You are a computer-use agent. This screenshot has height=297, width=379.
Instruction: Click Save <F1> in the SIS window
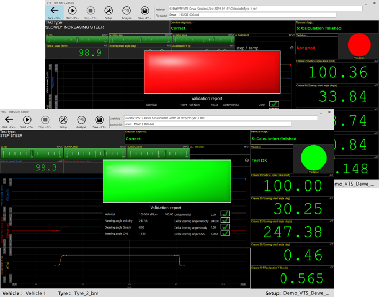point(144,12)
